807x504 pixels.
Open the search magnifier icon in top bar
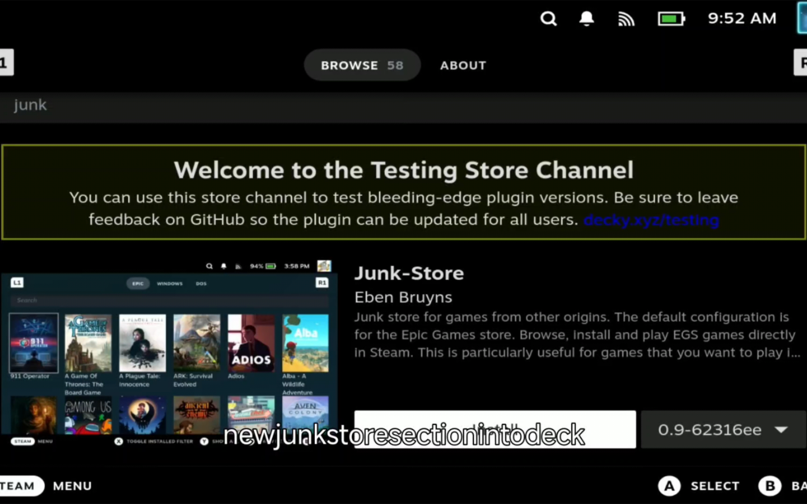click(548, 19)
